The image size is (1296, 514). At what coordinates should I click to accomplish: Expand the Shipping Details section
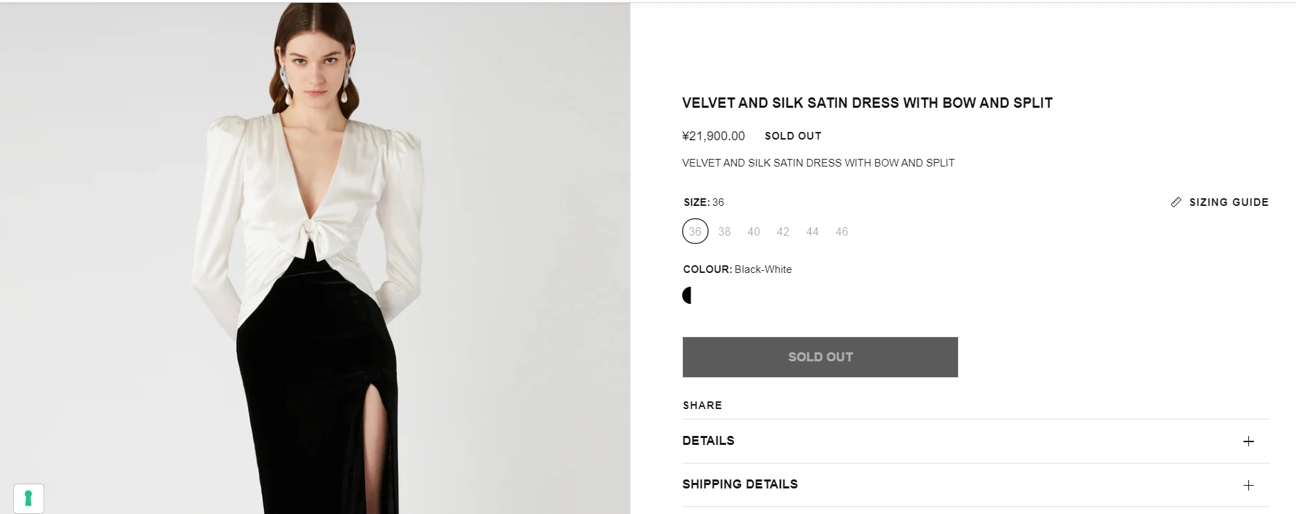coord(740,484)
